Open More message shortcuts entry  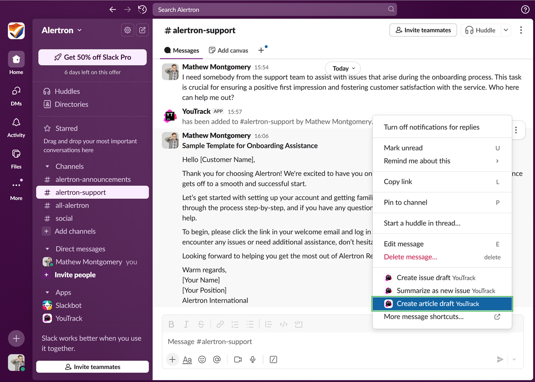click(x=442, y=317)
